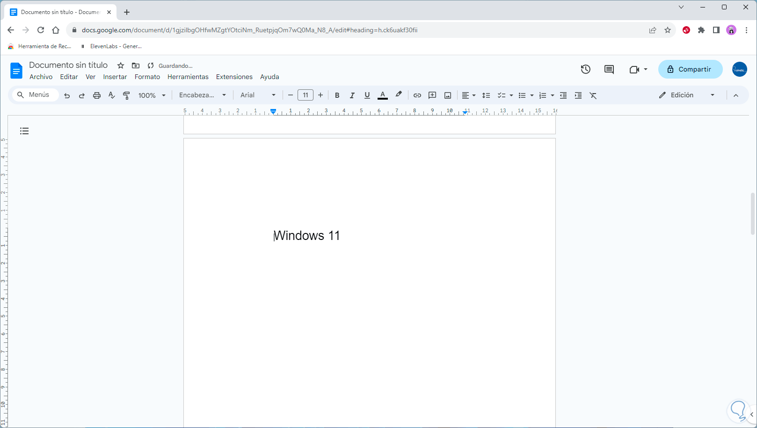Open the ElevenLabs bookmark

click(x=111, y=46)
